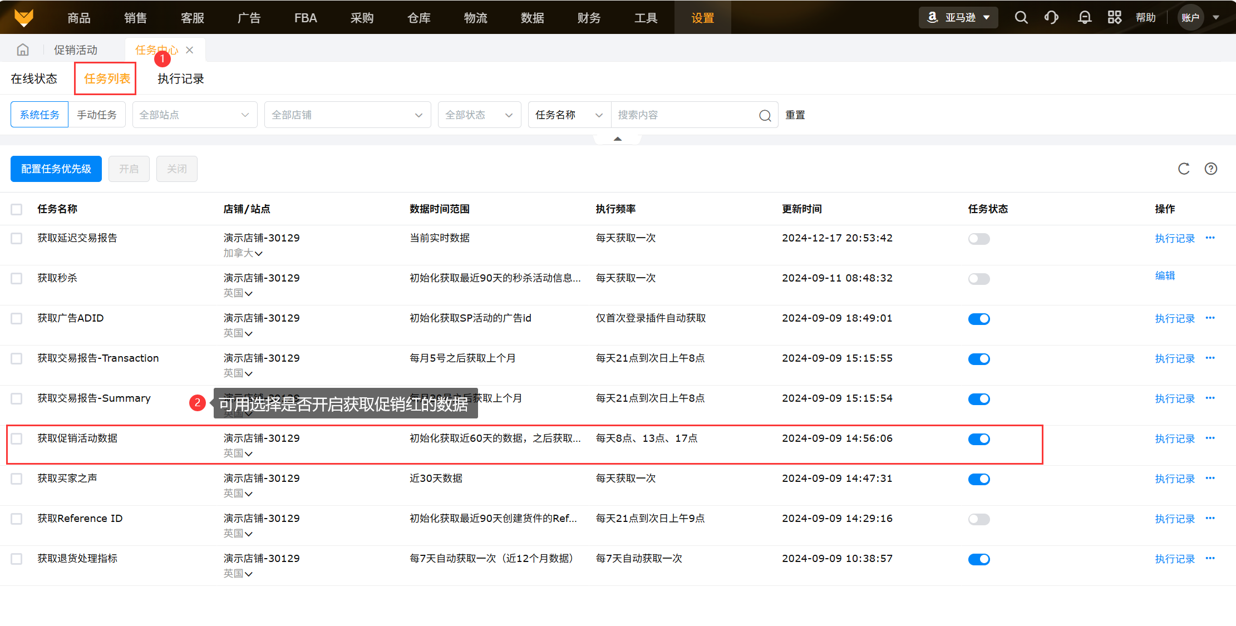Screen dimensions: 1236x626
Task: Open the notifications bell
Action: 1084,18
